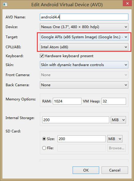Image resolution: width=134 pixels, height=181 pixels.
Task: Focus the AVD Name text field
Action: pos(84,17)
